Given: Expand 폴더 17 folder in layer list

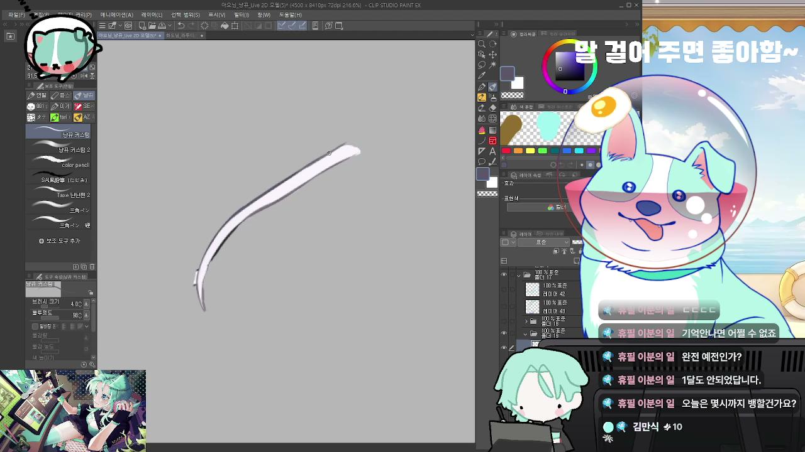Looking at the screenshot, I should pos(519,275).
